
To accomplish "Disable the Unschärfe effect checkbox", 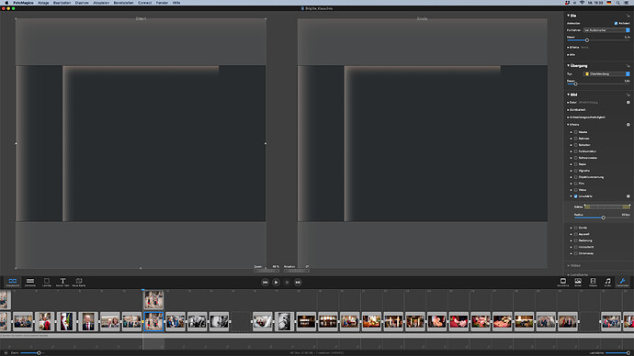I will tap(576, 196).
